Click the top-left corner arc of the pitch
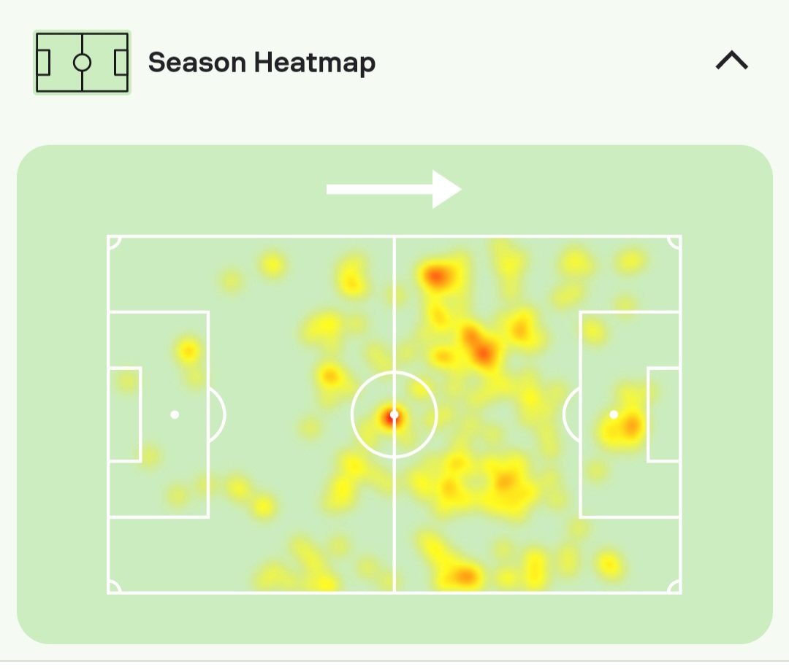The height and width of the screenshot is (669, 789). coord(114,242)
